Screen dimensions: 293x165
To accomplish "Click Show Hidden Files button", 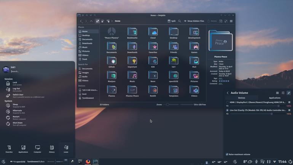I will (x=194, y=21).
